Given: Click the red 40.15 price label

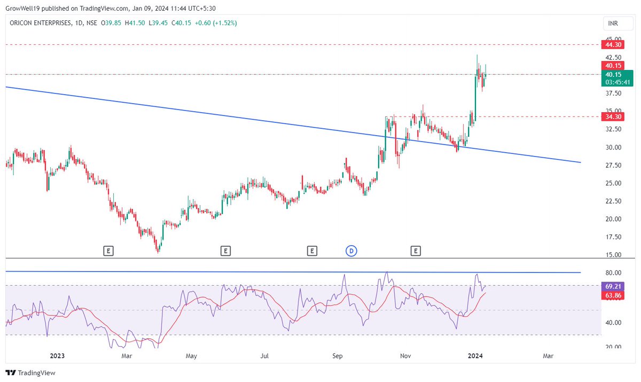Looking at the screenshot, I should click(x=613, y=65).
